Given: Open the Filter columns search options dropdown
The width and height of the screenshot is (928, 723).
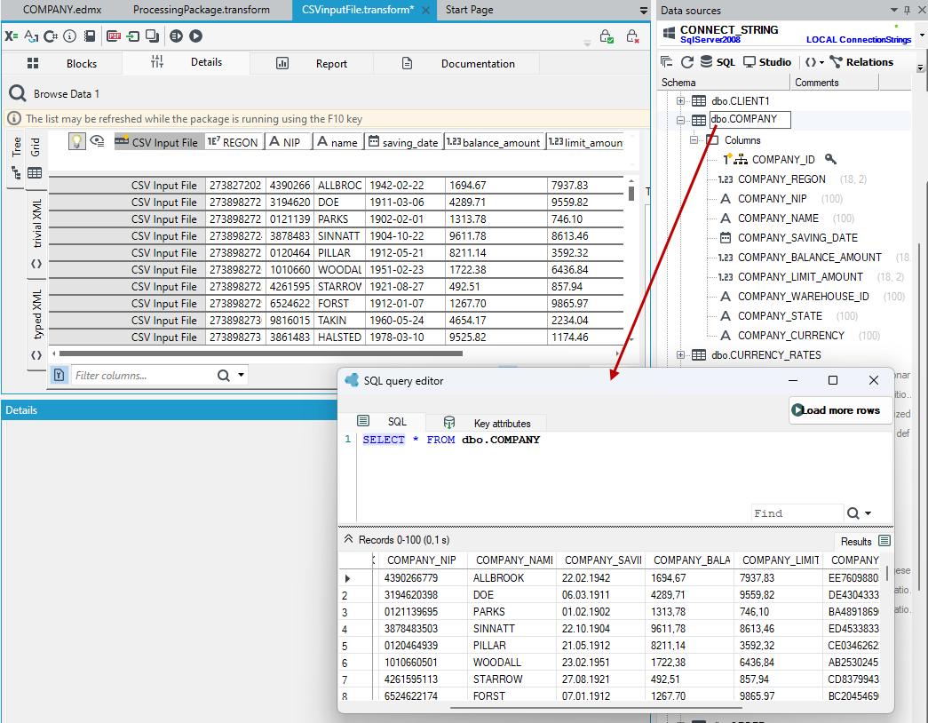Looking at the screenshot, I should tap(241, 376).
